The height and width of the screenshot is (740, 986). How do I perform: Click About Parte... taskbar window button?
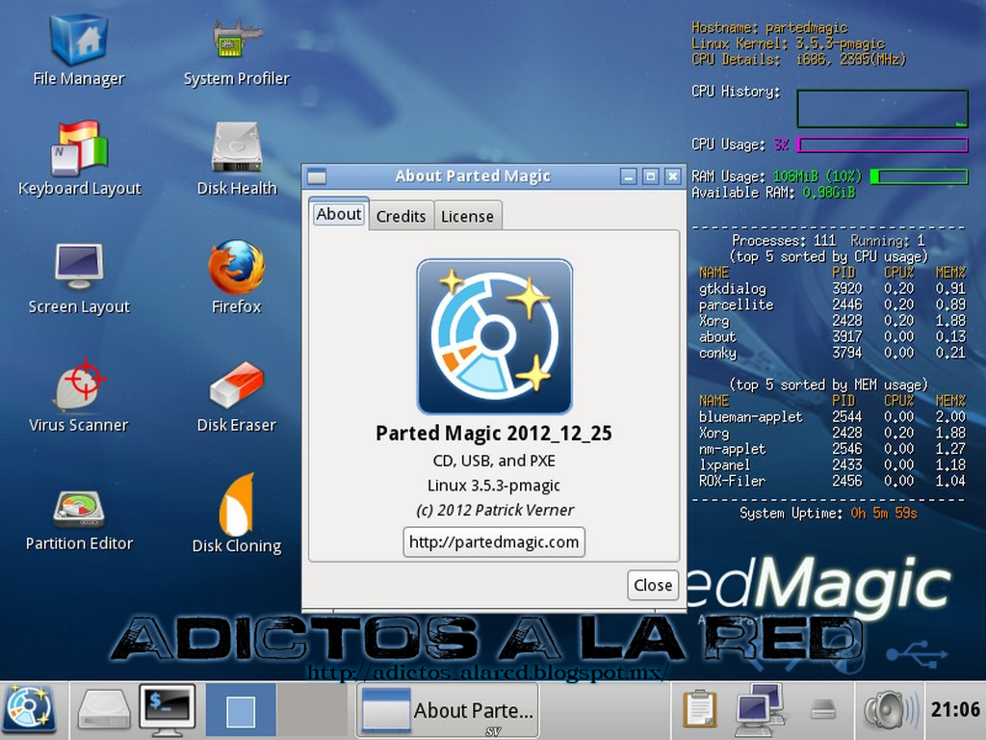pyautogui.click(x=447, y=711)
